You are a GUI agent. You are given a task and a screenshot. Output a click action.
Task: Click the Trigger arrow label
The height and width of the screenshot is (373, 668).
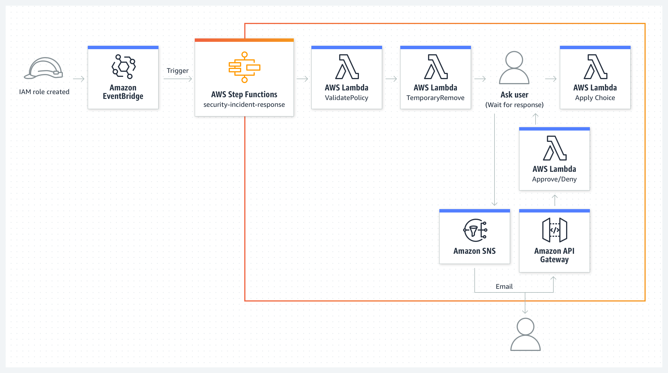pyautogui.click(x=177, y=71)
